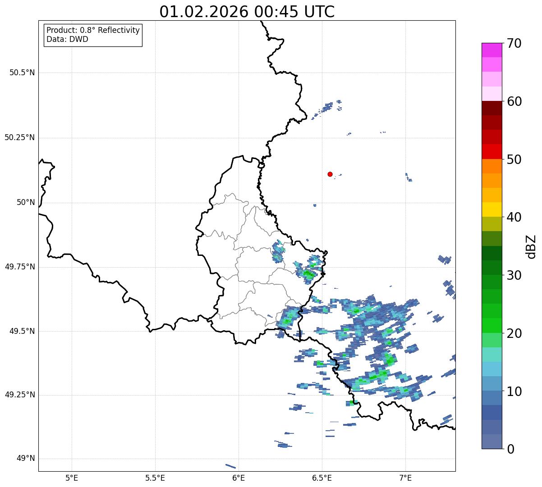Click the 5°E longitude label

click(72, 478)
